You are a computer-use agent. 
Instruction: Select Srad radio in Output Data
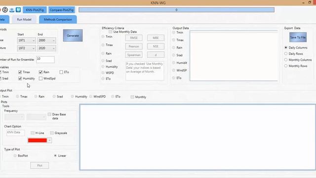tap(173, 55)
